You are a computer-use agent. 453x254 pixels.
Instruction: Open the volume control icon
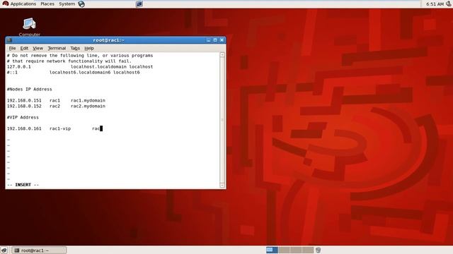(449, 4)
